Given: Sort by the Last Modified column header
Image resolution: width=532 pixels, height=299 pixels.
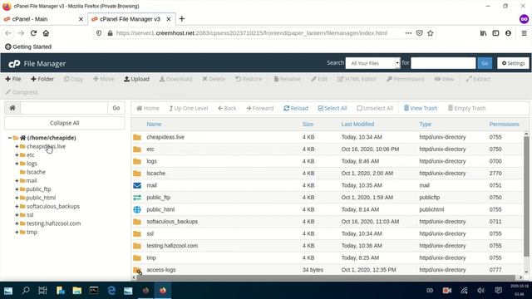Looking at the screenshot, I should tap(357, 124).
